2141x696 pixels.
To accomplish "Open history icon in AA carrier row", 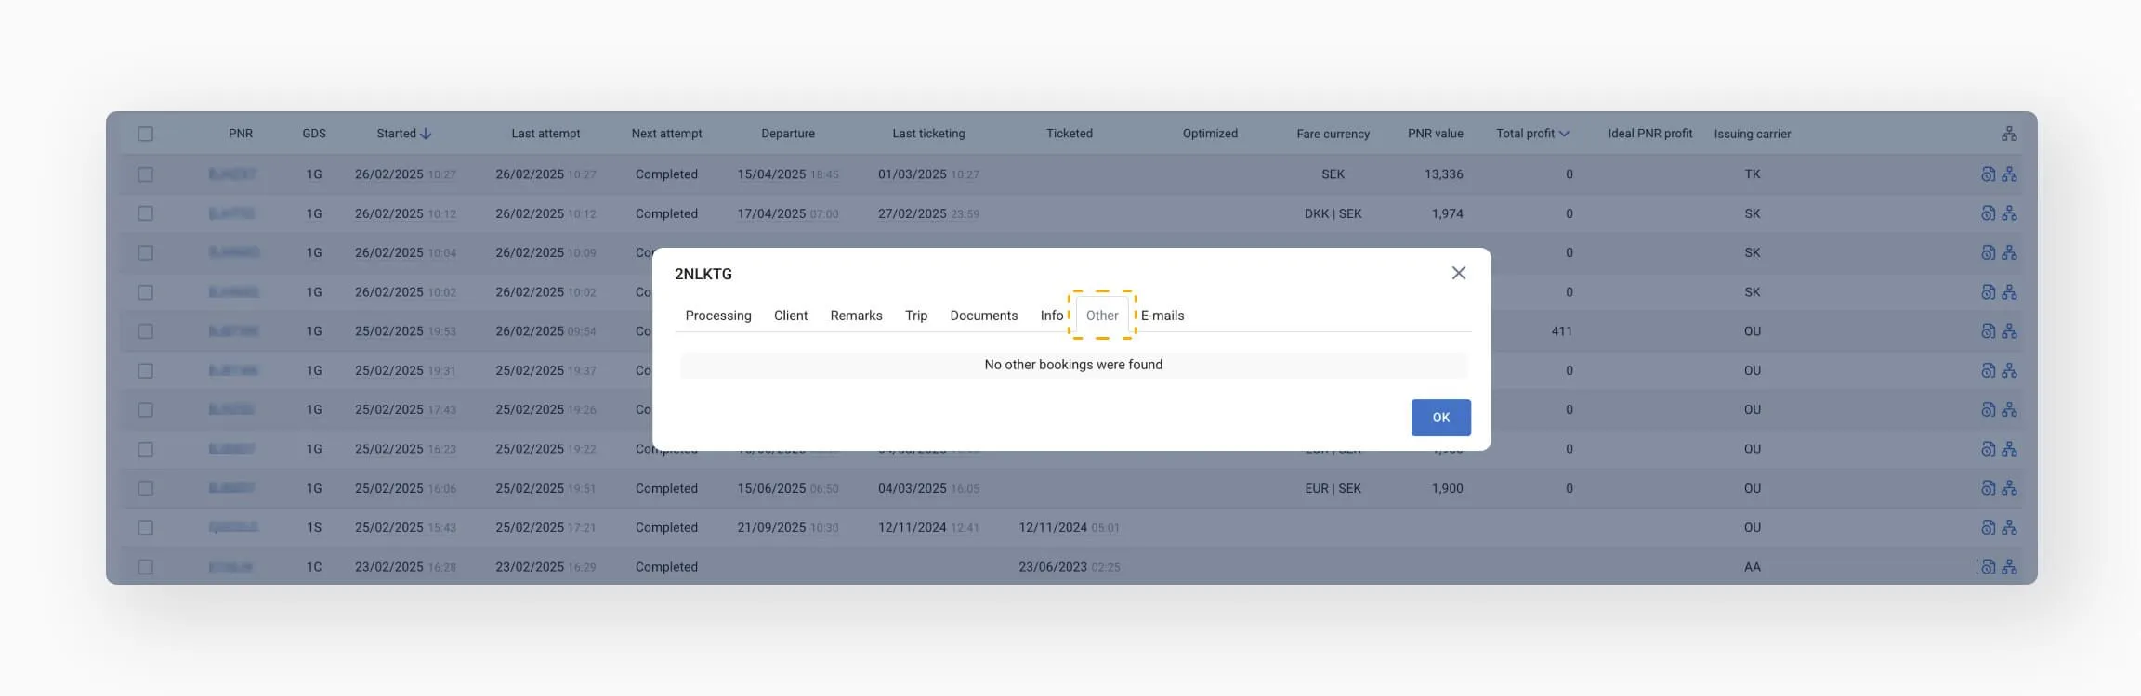I will [x=1988, y=567].
